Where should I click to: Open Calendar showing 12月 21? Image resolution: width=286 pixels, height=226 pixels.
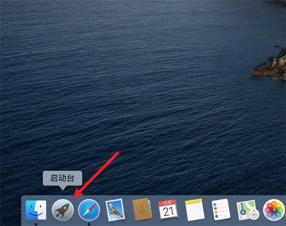point(168,210)
